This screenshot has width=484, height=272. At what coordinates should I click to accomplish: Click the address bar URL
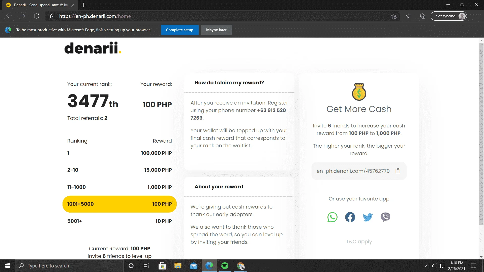(x=95, y=16)
